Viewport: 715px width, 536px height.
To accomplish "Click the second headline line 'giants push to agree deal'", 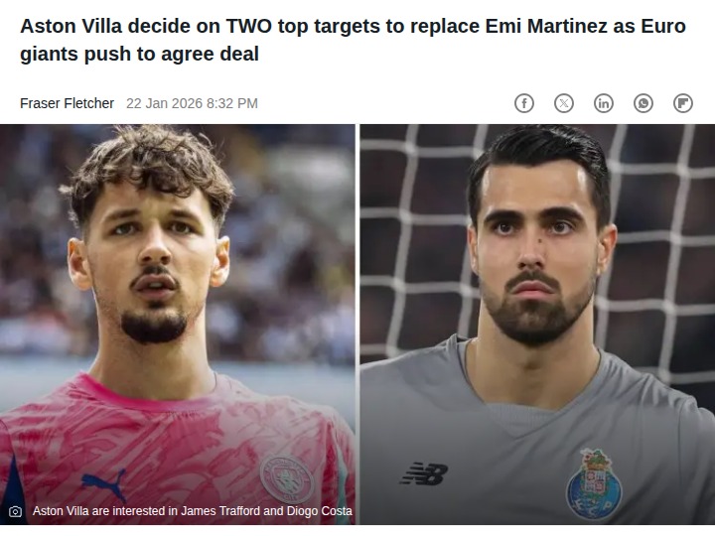I will (x=140, y=54).
